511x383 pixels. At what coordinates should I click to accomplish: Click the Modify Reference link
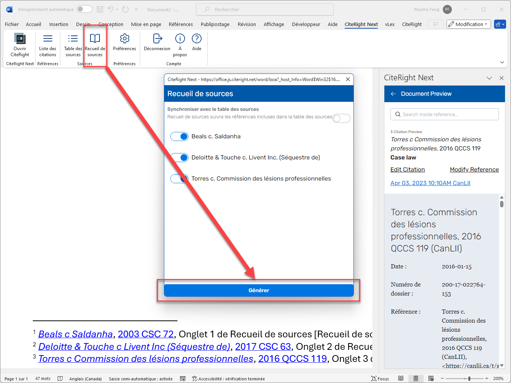tap(474, 170)
